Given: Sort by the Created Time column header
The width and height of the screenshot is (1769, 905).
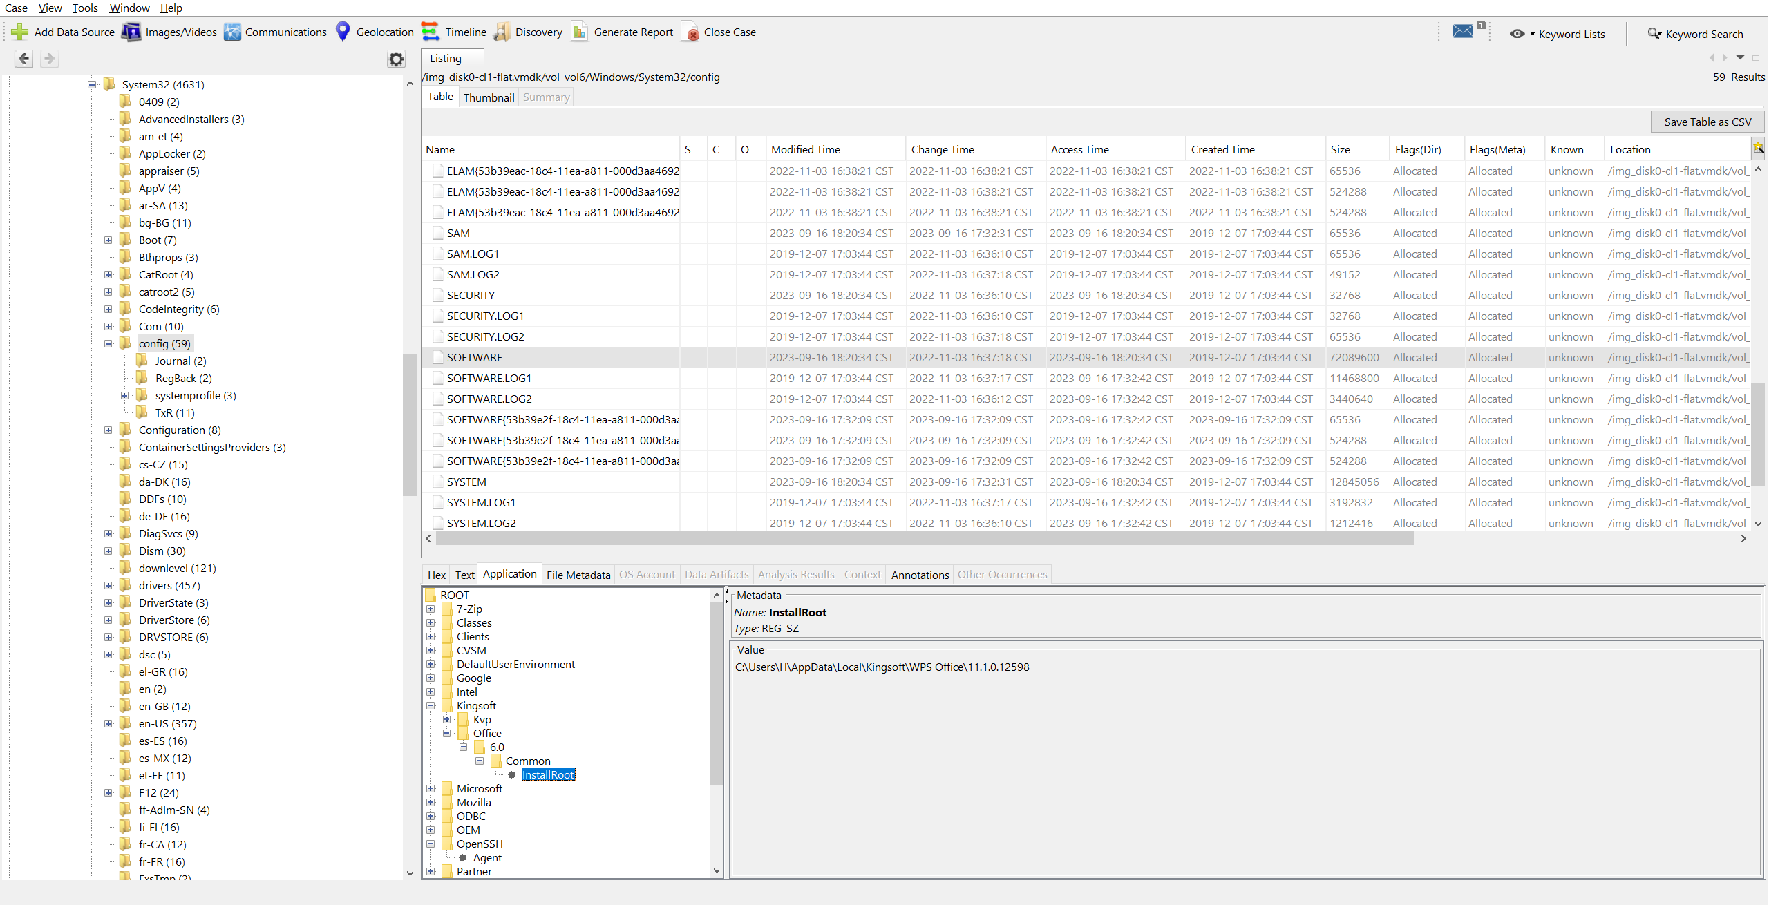Looking at the screenshot, I should pos(1255,149).
